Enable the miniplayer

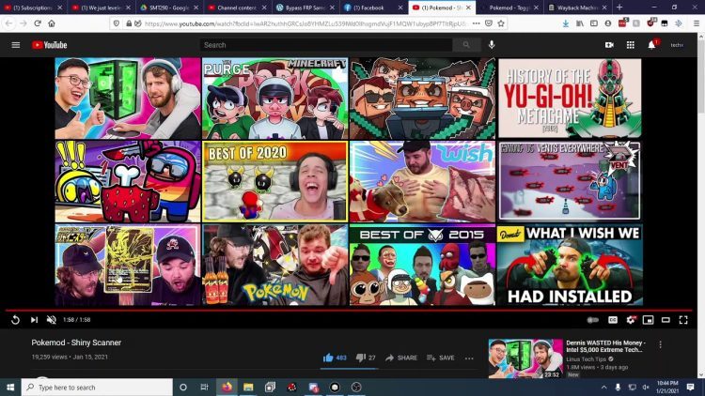coord(648,320)
